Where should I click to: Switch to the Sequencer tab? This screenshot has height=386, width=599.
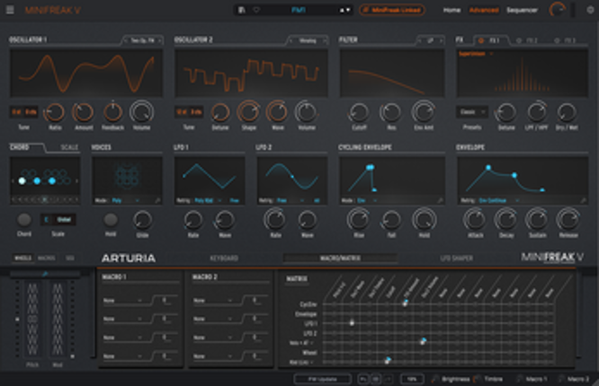click(x=523, y=10)
